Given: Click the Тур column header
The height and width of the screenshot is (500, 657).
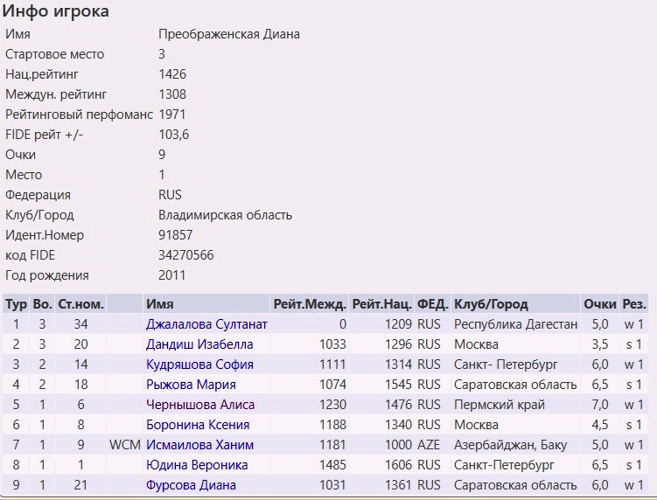Looking at the screenshot, I should tap(16, 304).
